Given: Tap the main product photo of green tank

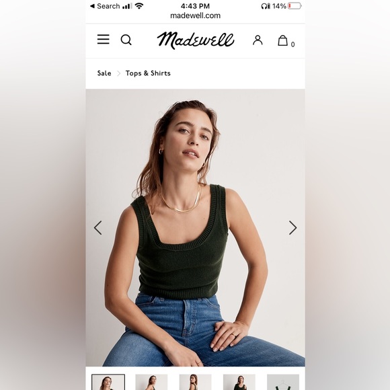Looking at the screenshot, I should [195, 227].
